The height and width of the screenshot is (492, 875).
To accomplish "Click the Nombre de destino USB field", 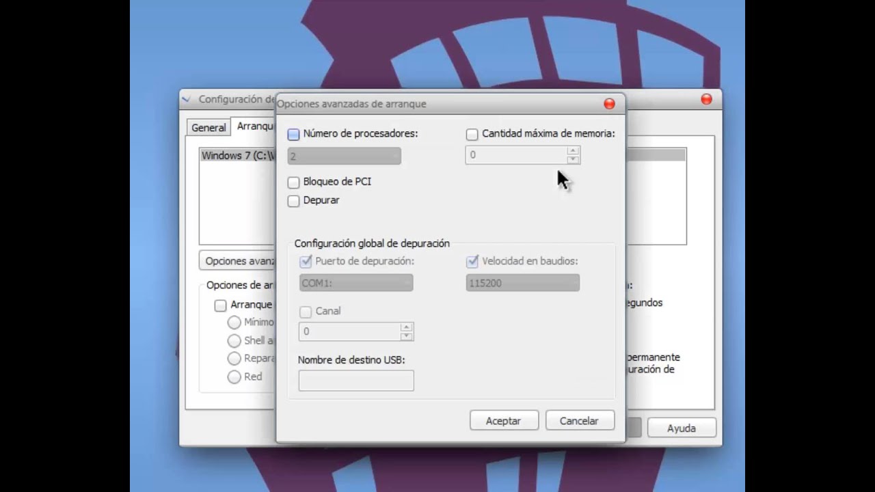I will tap(356, 381).
